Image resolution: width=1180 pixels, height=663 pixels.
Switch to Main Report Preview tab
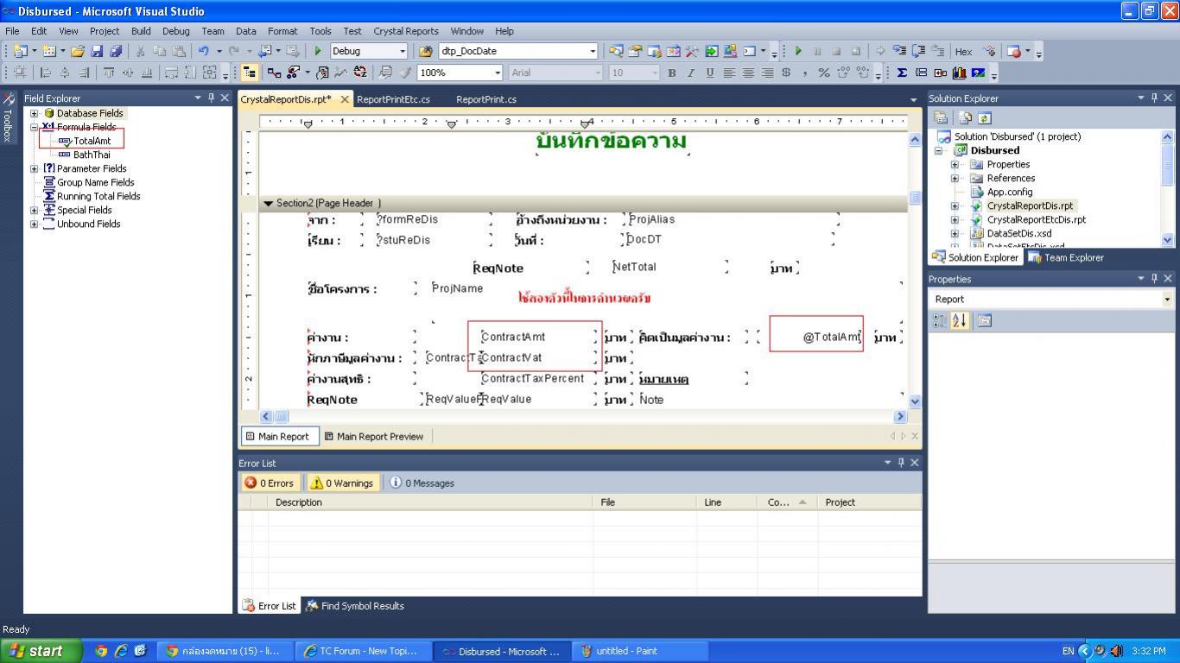coord(373,436)
